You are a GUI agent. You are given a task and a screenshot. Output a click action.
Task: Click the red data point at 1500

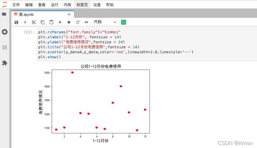[72, 72]
